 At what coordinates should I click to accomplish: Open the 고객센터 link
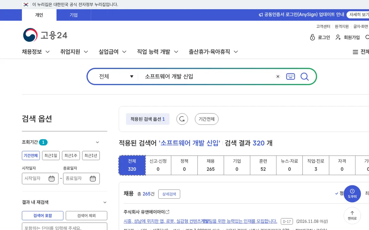323,26
